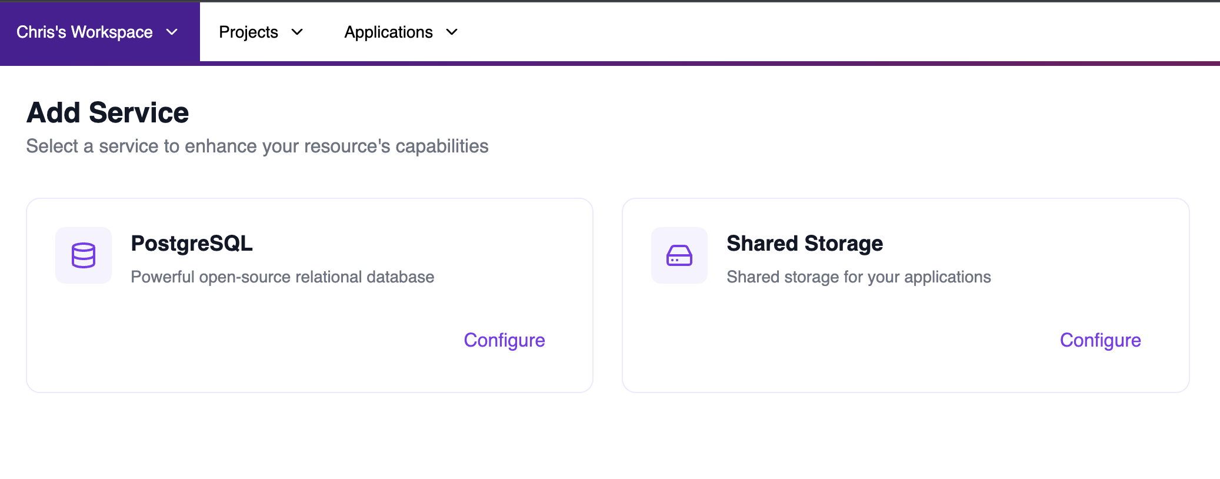Expand the Applications chevron arrow

(452, 32)
